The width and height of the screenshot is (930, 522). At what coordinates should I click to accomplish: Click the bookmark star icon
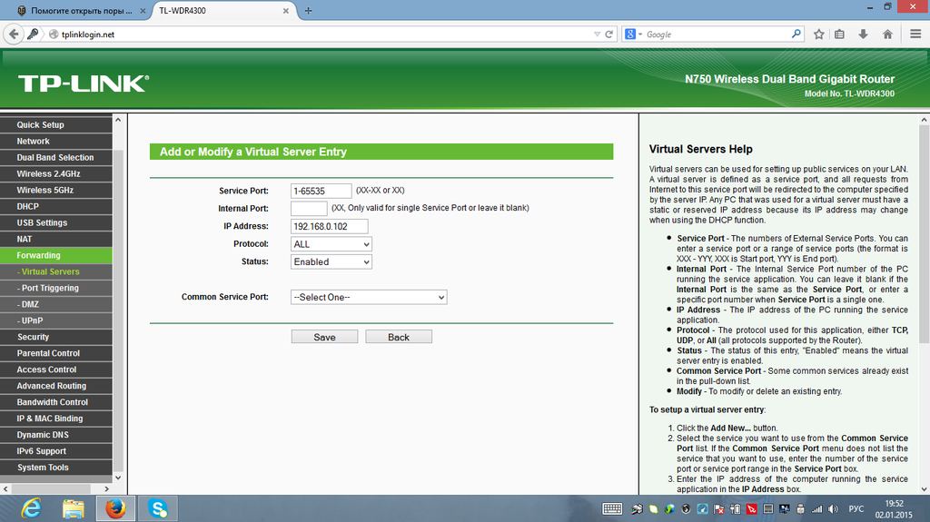pos(818,34)
